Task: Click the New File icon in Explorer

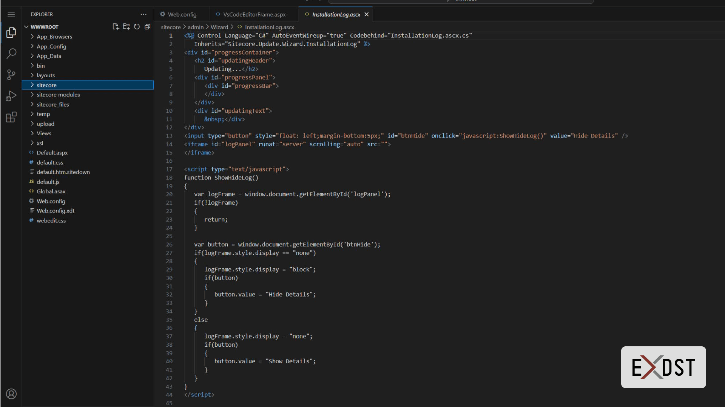Action: pyautogui.click(x=116, y=27)
